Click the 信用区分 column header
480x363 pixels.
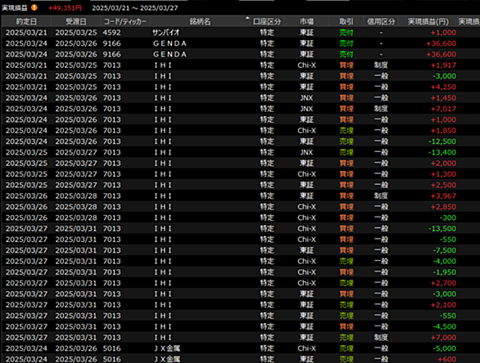[x=381, y=21]
